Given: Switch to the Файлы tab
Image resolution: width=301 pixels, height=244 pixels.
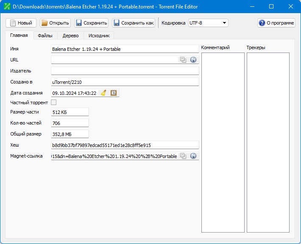Looking at the screenshot, I should [45, 36].
